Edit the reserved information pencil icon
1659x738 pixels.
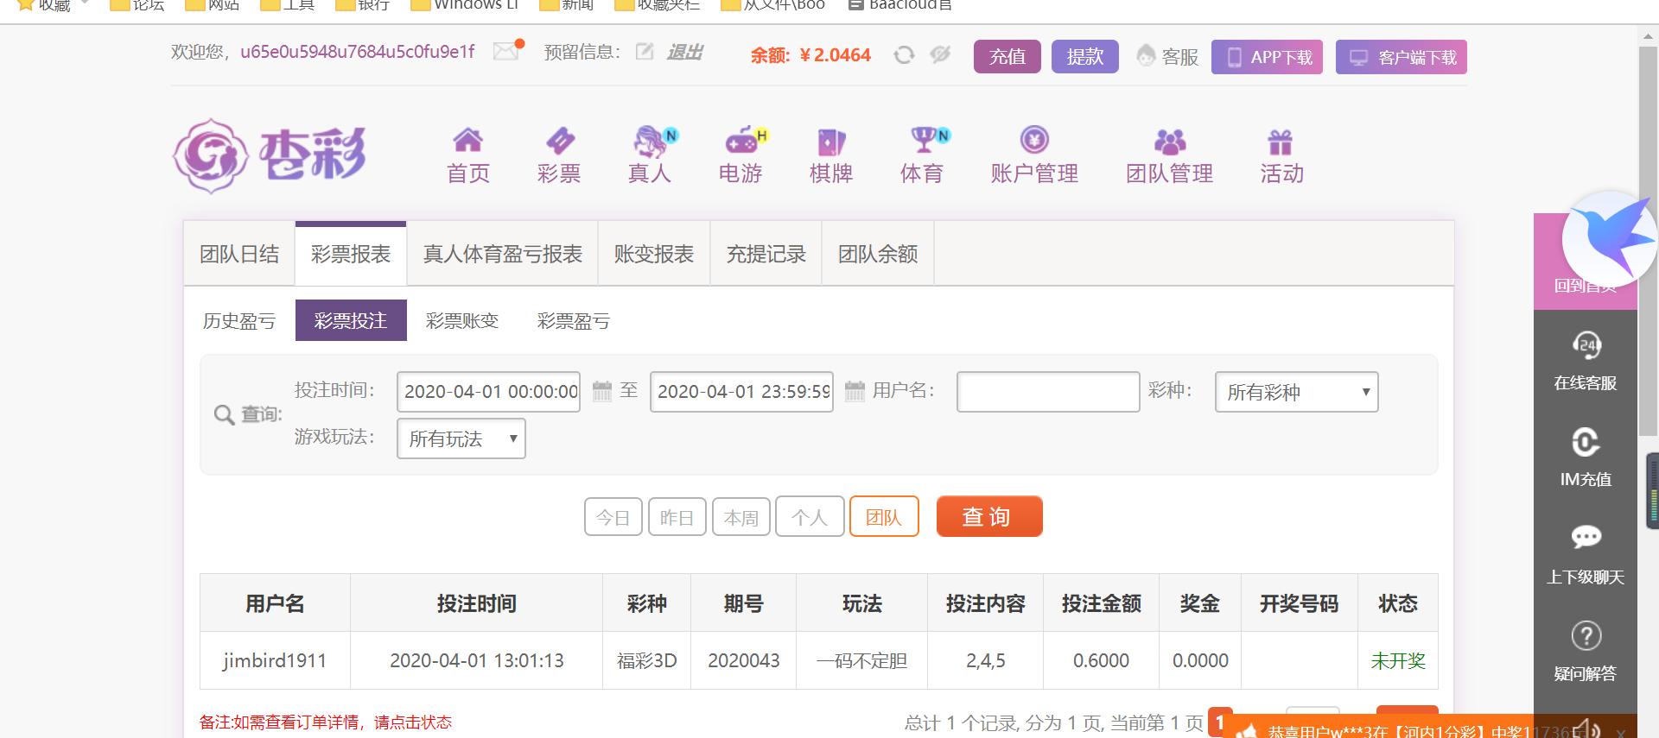tap(644, 52)
